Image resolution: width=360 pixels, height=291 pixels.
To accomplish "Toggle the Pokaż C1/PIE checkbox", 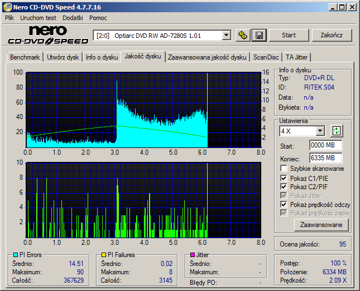I will 284,178.
